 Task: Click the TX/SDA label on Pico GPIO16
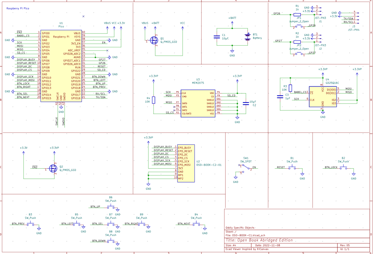pyautogui.click(x=101, y=97)
